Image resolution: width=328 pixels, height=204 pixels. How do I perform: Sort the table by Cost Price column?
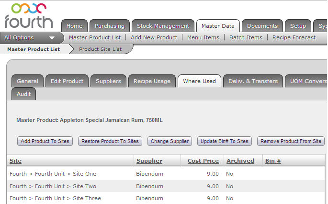(x=203, y=161)
